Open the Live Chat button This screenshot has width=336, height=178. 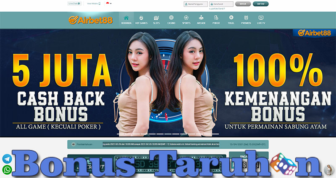(x=74, y=4)
